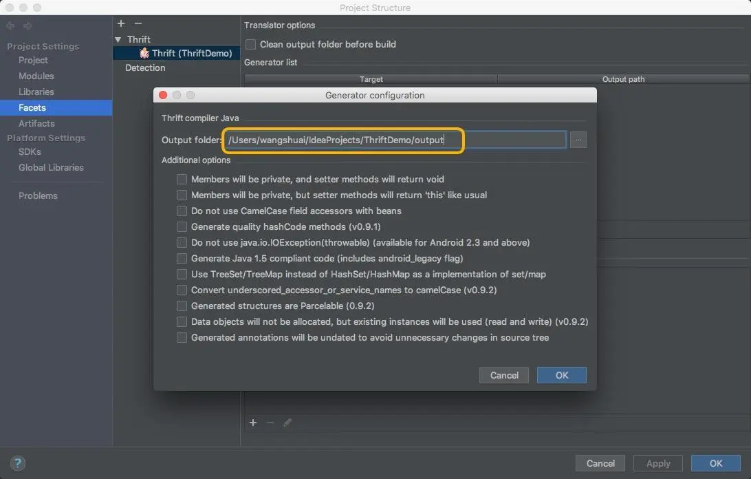Click Apply in Project Structure window
Viewport: 751px width, 479px height.
pos(658,463)
